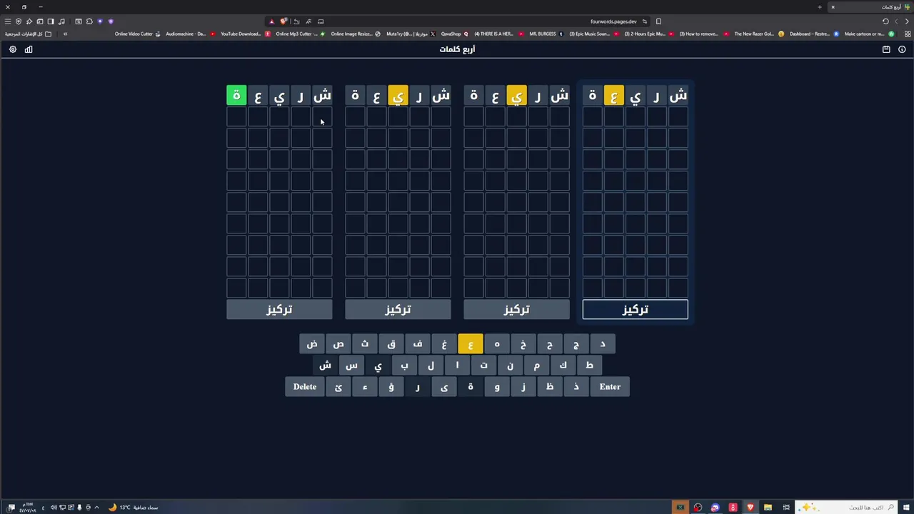Open the Dashboard – Restre... bookmark
This screenshot has height=514, width=914.
(x=814, y=34)
